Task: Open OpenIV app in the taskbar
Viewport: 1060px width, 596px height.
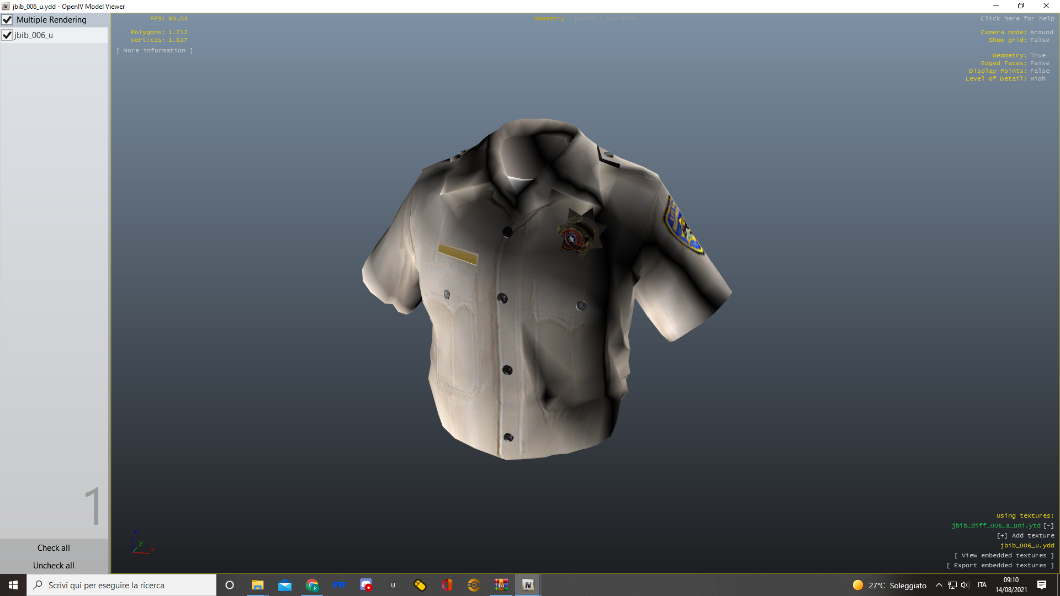Action: tap(528, 585)
